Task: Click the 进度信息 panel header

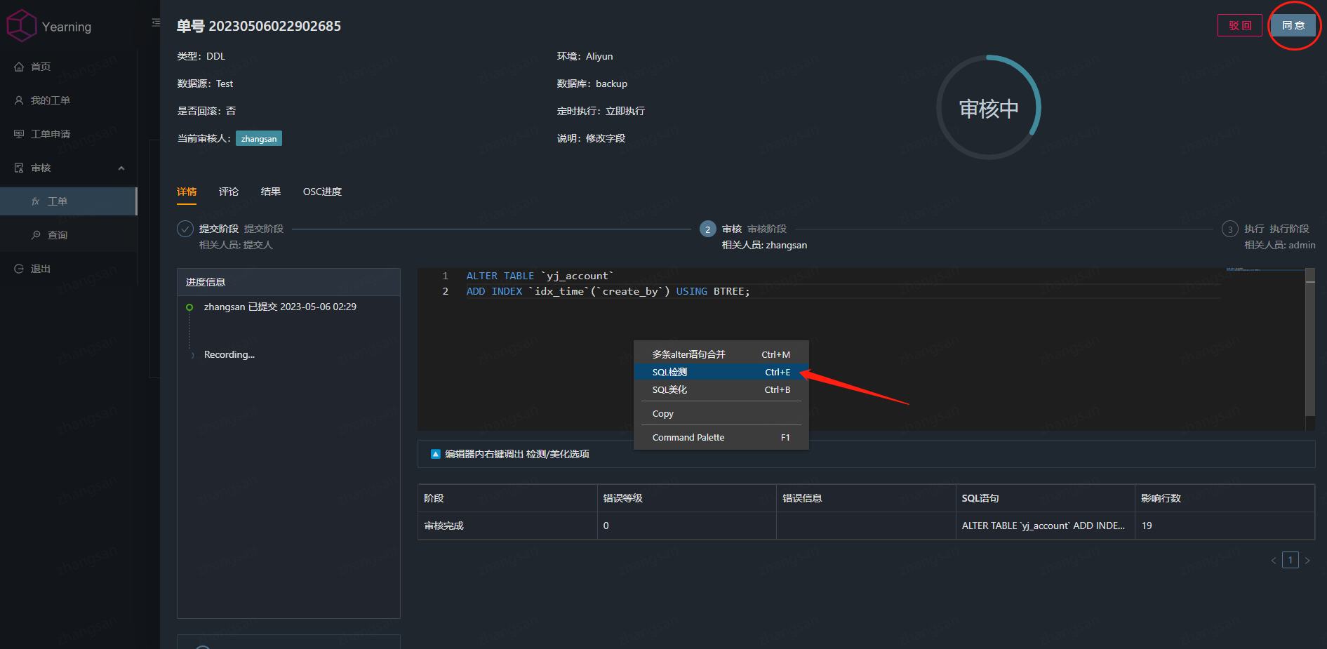Action: click(x=288, y=282)
